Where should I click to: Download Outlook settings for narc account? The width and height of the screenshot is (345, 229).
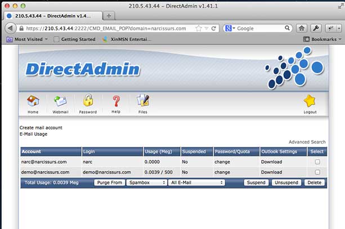(271, 162)
